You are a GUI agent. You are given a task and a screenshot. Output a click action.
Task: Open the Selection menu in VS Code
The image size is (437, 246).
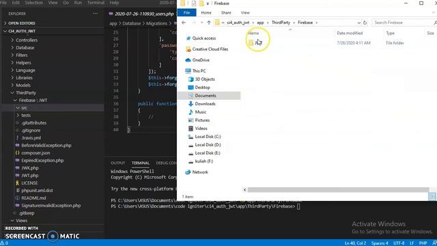pos(33,3)
